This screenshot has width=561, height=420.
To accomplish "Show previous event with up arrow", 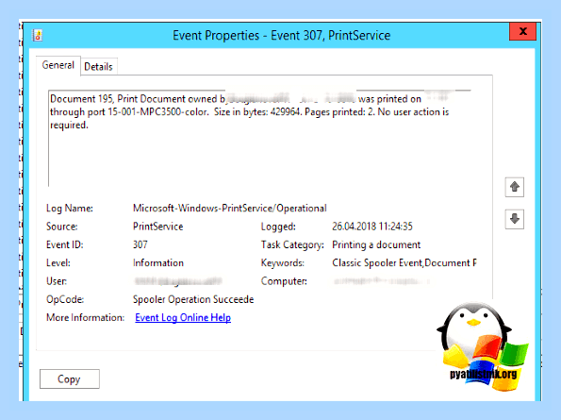I will tap(515, 187).
